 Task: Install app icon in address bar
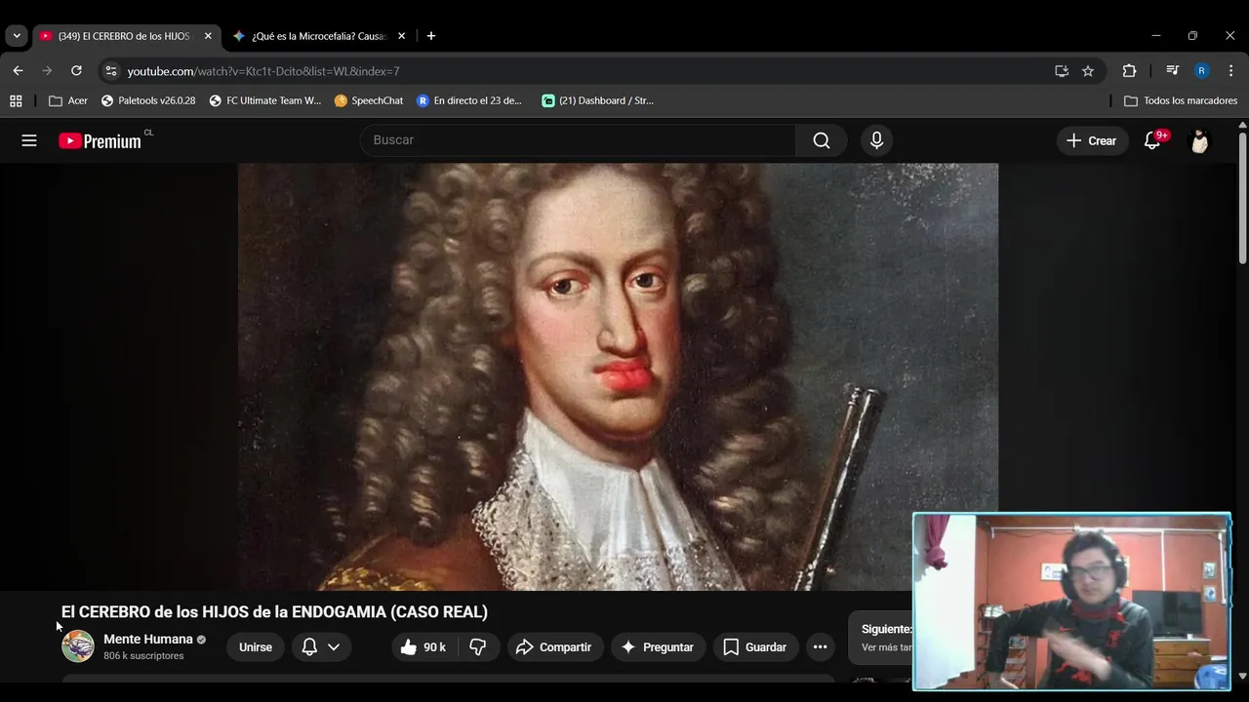(x=1062, y=70)
